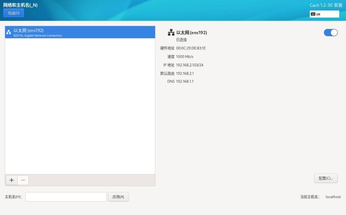Click the 以太网 (ens192) detail heading
346x215 pixels.
click(x=192, y=33)
